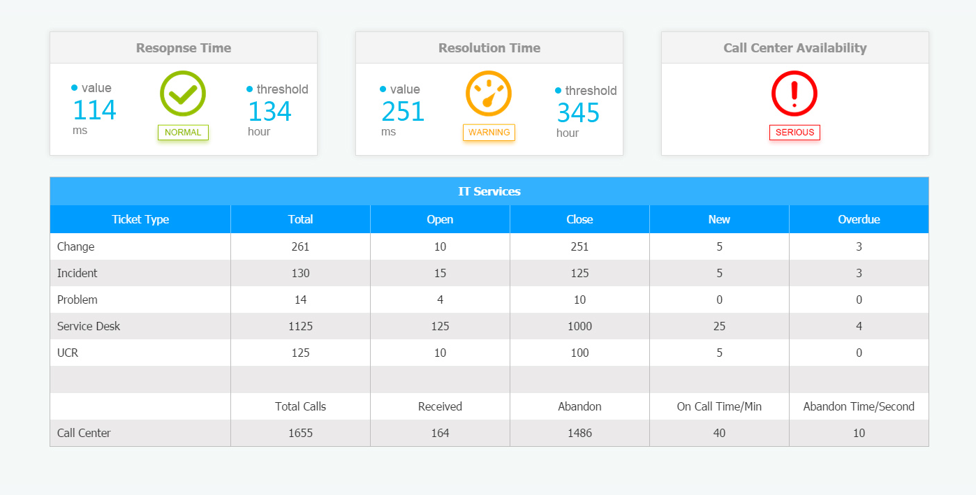Image resolution: width=976 pixels, height=495 pixels.
Task: Click the IT Services table title bar
Action: (489, 191)
